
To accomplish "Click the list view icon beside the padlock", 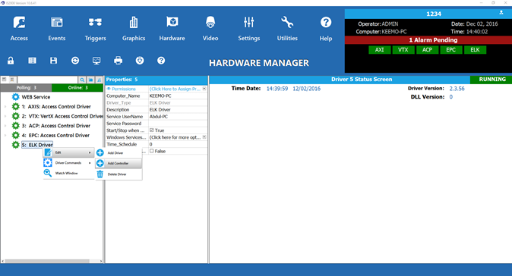I will pos(32,61).
